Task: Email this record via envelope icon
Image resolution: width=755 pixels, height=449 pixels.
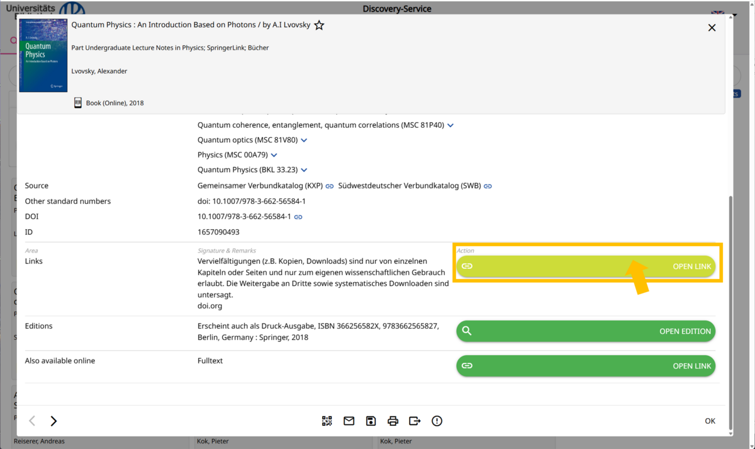Action: (349, 421)
